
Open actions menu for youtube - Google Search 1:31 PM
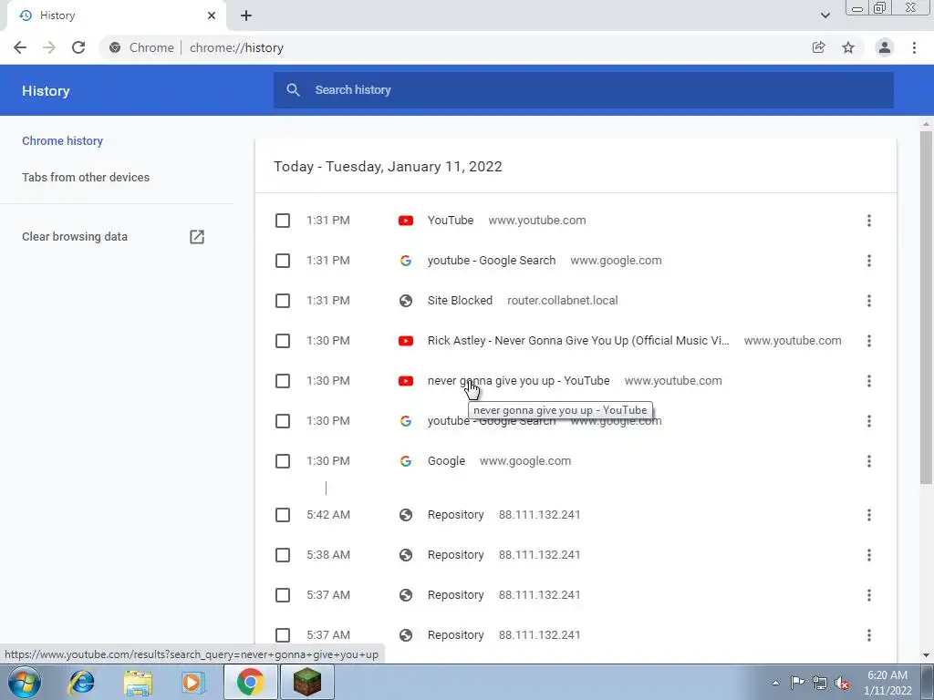869,261
